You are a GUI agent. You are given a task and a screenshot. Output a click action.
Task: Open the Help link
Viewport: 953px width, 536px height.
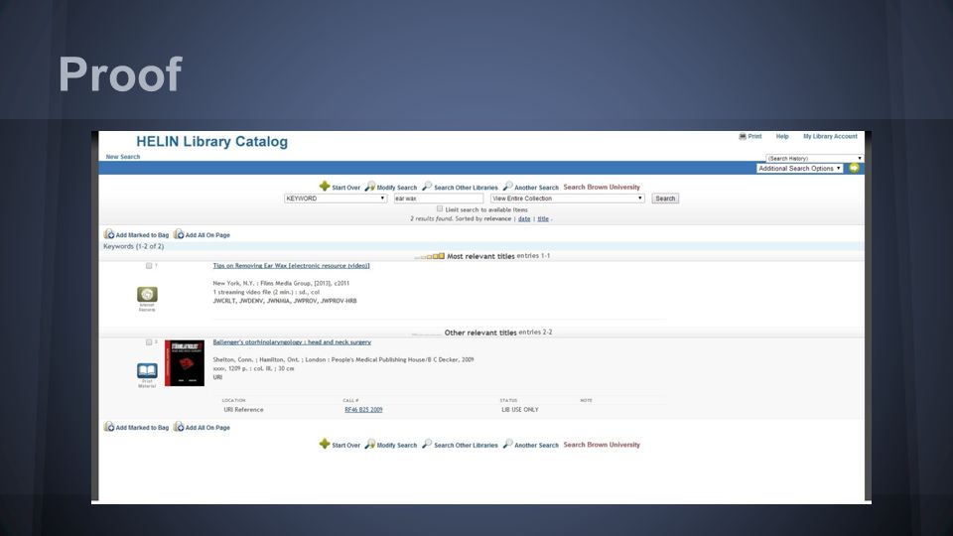(x=782, y=137)
